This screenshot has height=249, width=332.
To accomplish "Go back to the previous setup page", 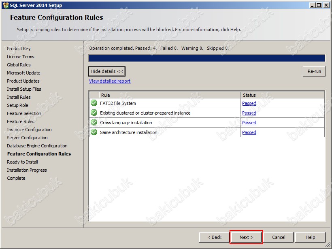I will coord(214,237).
